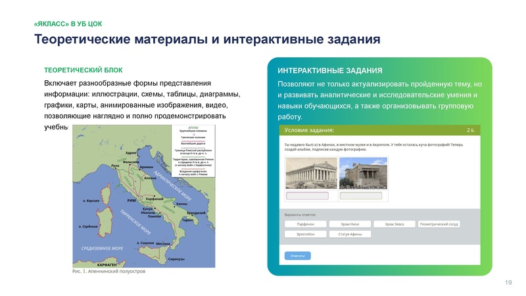Click the 'КАРФАГЕН' label on the map
Image resolution: width=526 pixels, height=296 pixels.
click(x=107, y=265)
